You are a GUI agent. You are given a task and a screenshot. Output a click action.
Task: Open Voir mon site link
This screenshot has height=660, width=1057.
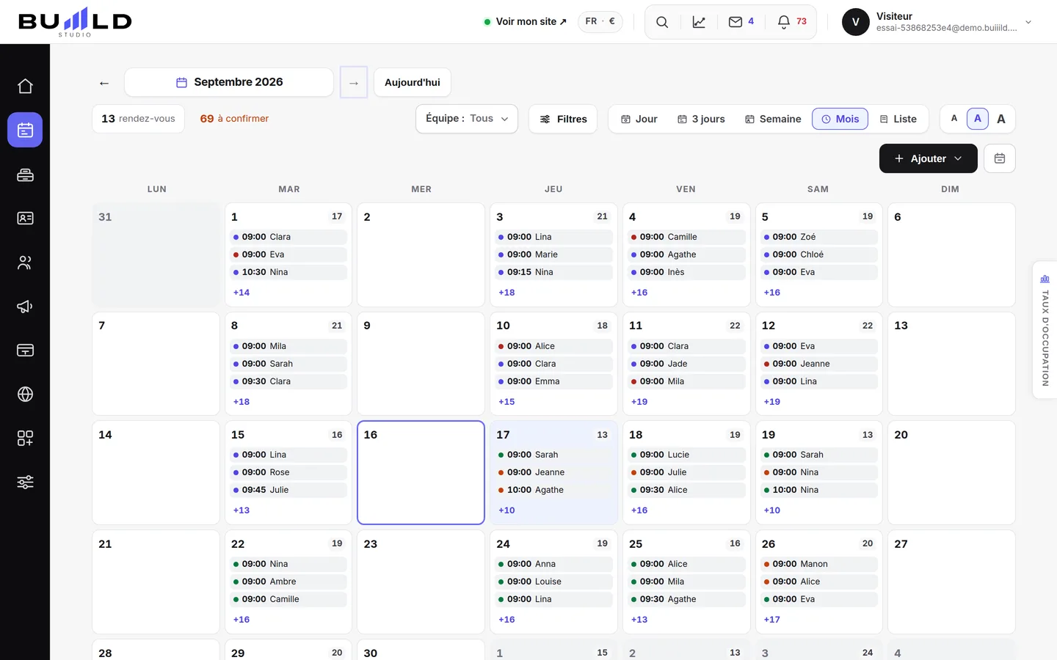click(x=526, y=21)
